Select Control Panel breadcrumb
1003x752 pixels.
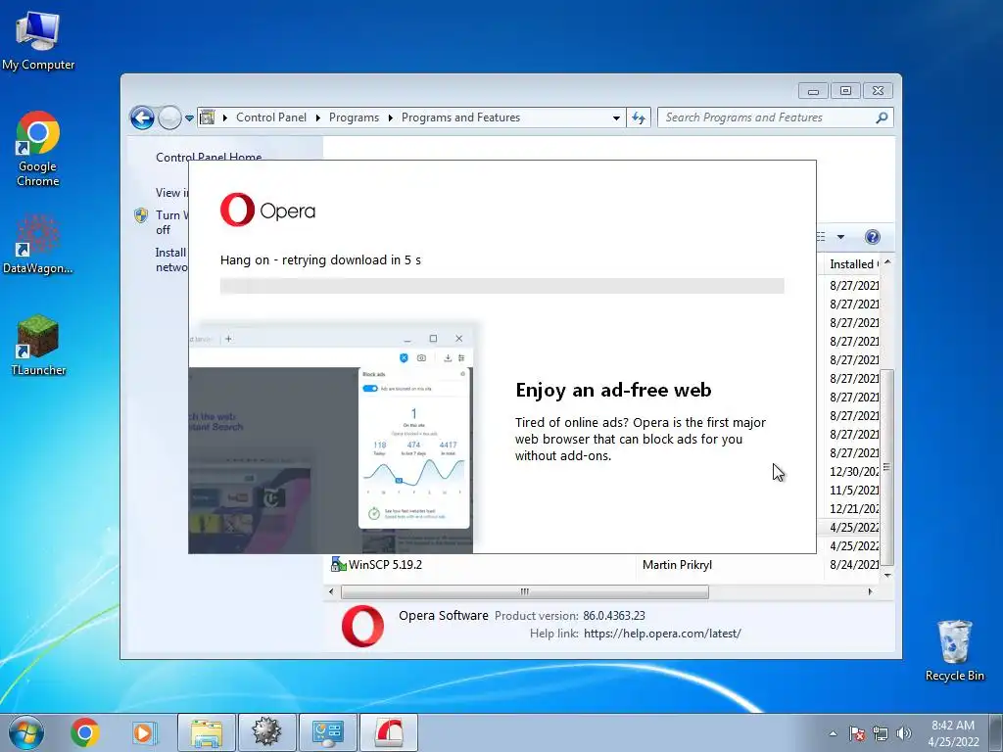pyautogui.click(x=271, y=117)
